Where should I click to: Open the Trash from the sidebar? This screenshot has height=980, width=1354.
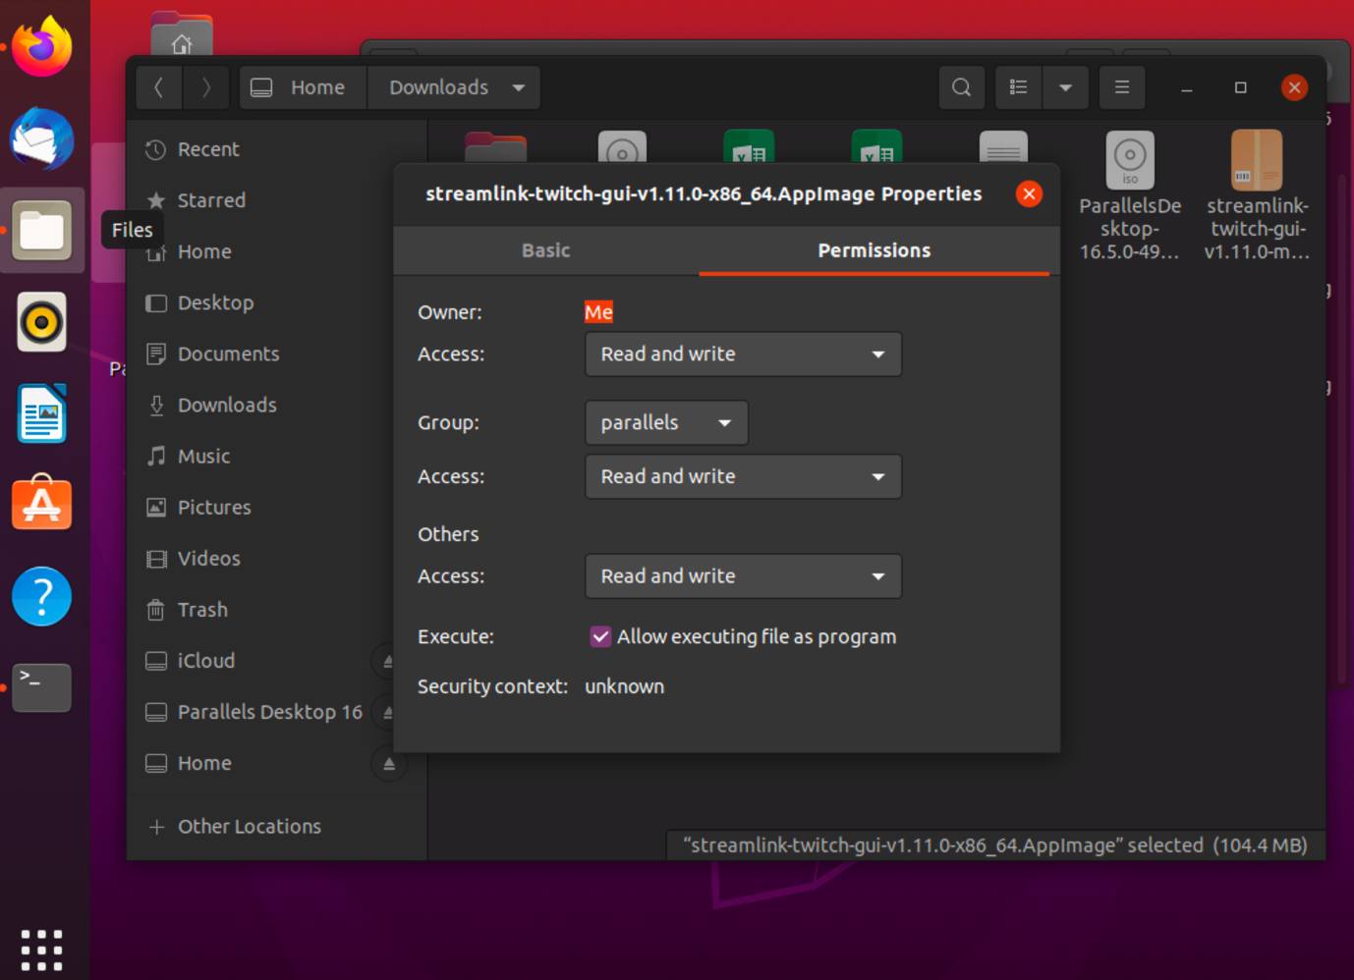coord(201,610)
